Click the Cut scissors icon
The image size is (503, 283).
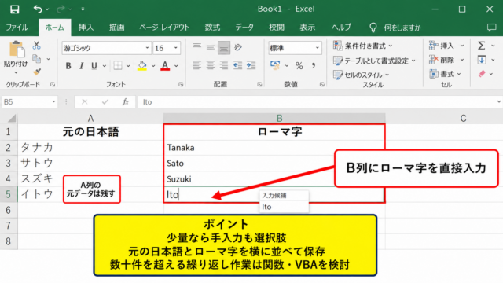pyautogui.click(x=37, y=46)
